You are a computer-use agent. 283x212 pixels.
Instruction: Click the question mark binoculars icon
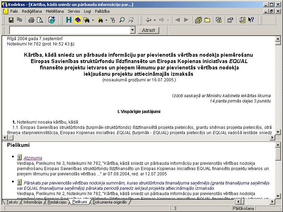pyautogui.click(x=100, y=20)
